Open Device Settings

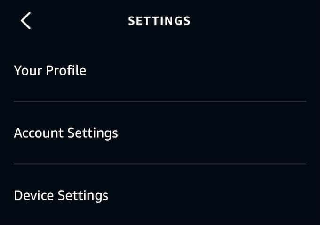tap(61, 195)
